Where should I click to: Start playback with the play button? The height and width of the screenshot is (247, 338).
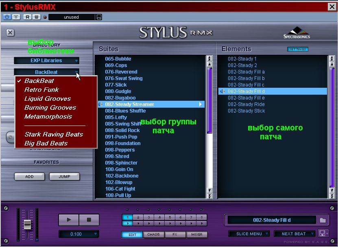click(x=69, y=220)
